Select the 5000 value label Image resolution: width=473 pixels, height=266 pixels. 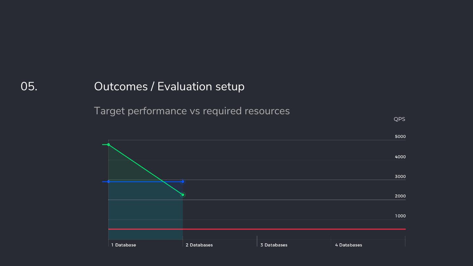400,137
